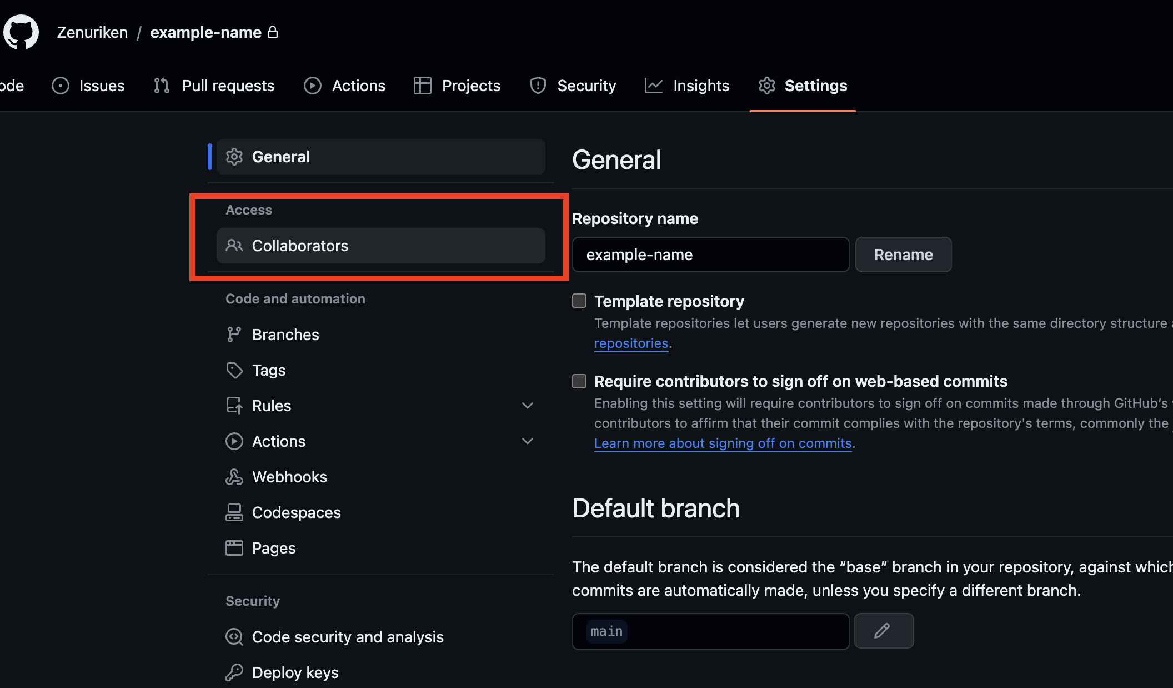
Task: Open Branches settings
Action: [x=380, y=335]
